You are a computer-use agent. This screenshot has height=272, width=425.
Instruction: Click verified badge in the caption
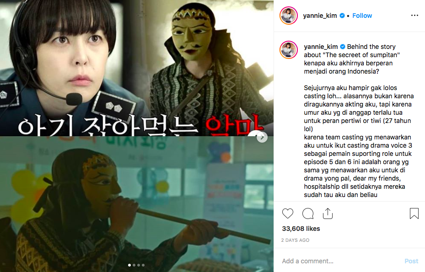pyautogui.click(x=343, y=47)
